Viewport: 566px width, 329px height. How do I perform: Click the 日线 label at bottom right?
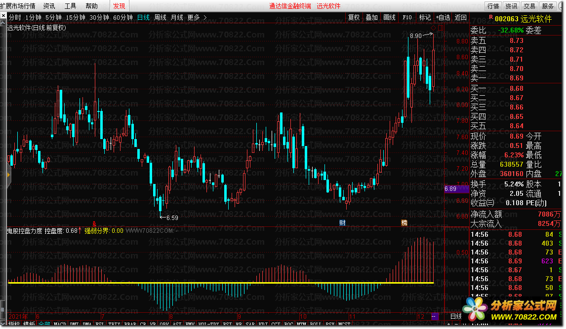point(456,316)
